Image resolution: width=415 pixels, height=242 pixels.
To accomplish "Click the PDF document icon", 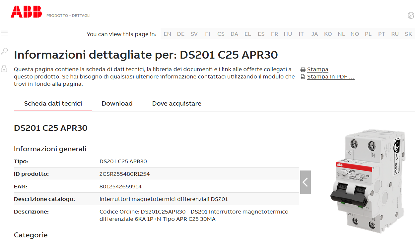I will pyautogui.click(x=303, y=77).
